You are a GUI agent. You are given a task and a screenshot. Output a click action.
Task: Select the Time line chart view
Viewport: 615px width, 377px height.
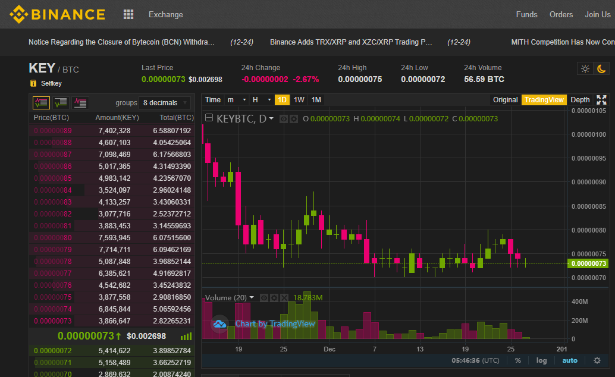tap(212, 100)
